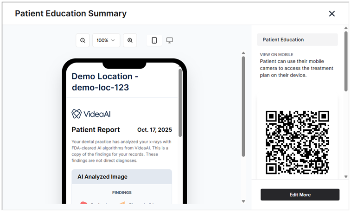Click the right sidebar scroll down arrow
351x212 pixels.
(346, 177)
